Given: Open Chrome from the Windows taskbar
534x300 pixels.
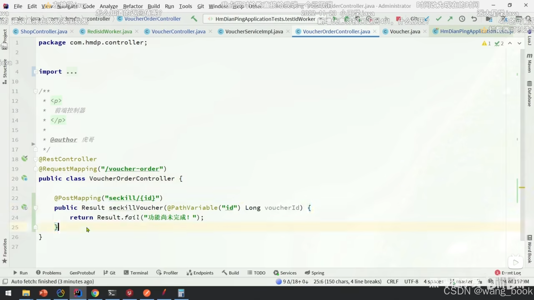Looking at the screenshot, I should coord(95,293).
